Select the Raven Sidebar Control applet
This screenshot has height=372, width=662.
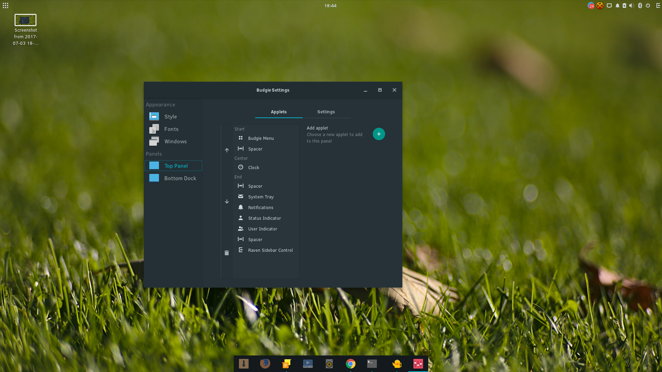266,250
